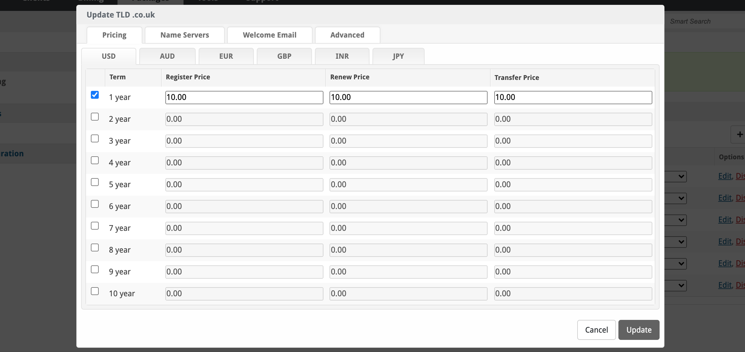745x352 pixels.
Task: Tick the 7 year term checkbox
Action: pos(95,226)
